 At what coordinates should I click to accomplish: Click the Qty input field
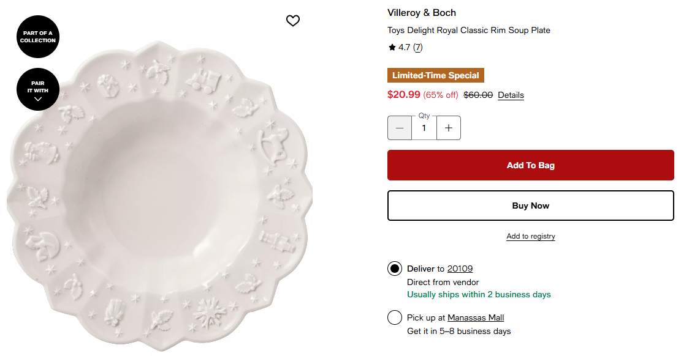[x=424, y=128]
